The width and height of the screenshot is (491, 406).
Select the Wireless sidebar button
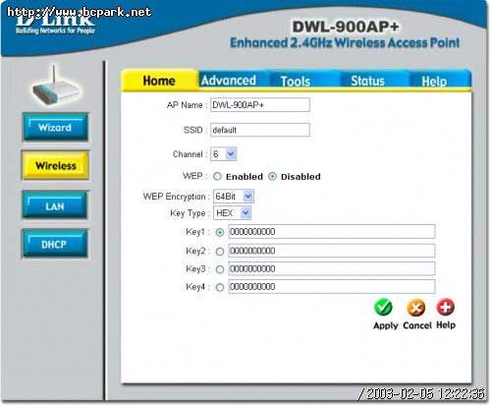click(x=55, y=165)
